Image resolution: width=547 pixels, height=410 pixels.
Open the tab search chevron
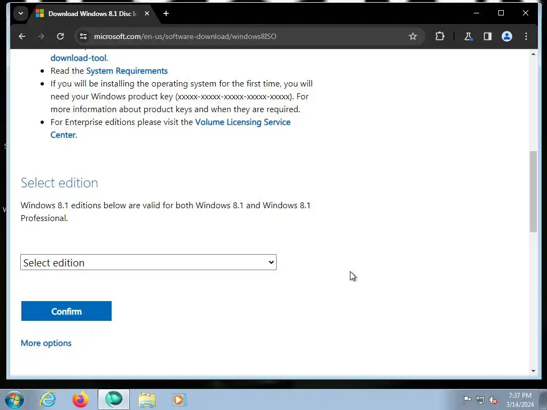(x=21, y=13)
